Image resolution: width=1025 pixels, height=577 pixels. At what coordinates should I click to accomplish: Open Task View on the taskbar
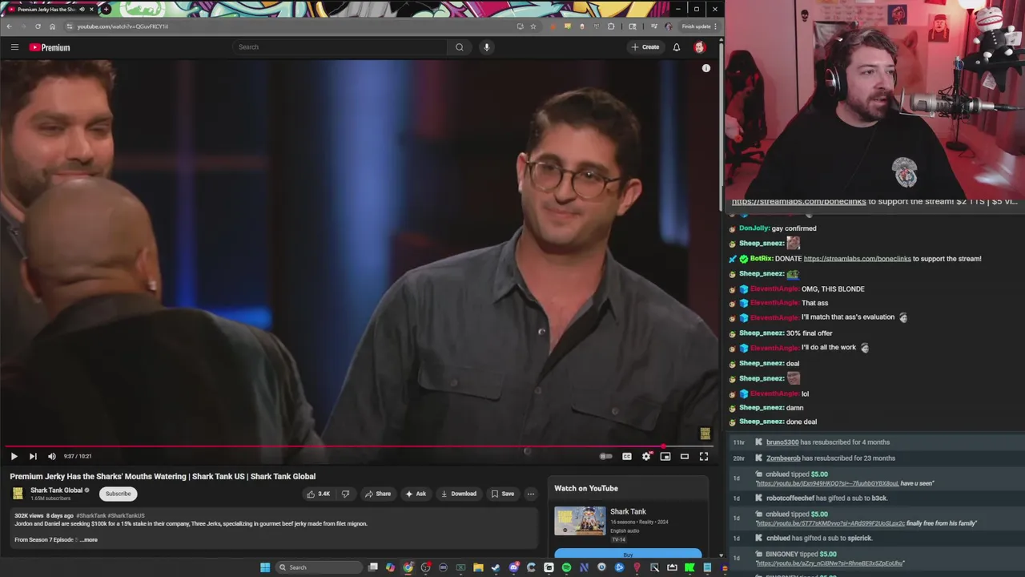(373, 567)
